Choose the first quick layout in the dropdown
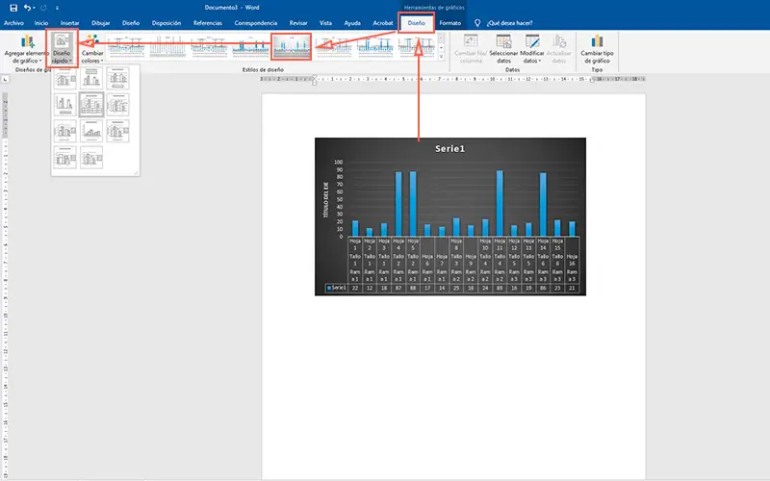 (65, 78)
